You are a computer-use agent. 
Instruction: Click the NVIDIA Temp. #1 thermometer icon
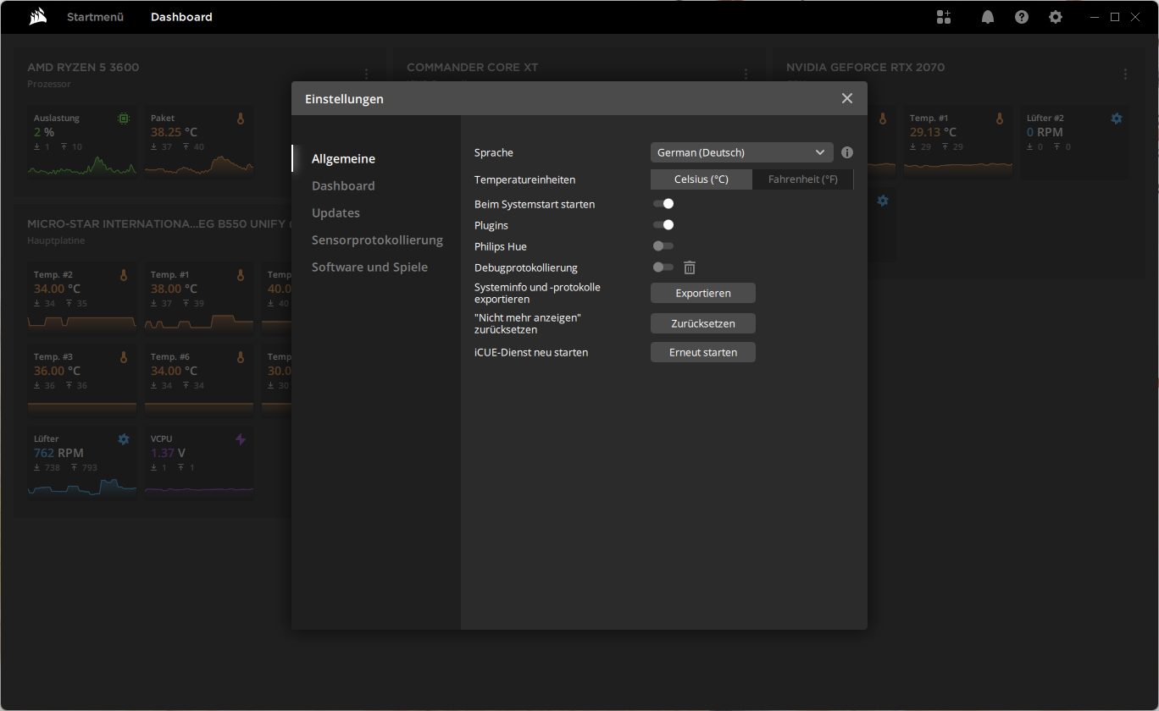coord(1000,118)
